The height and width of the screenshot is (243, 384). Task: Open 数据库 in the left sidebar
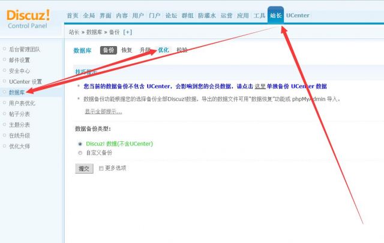pos(17,92)
